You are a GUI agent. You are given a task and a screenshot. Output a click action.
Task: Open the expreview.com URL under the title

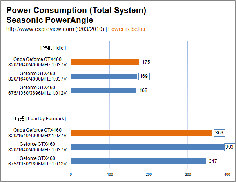click(x=55, y=29)
